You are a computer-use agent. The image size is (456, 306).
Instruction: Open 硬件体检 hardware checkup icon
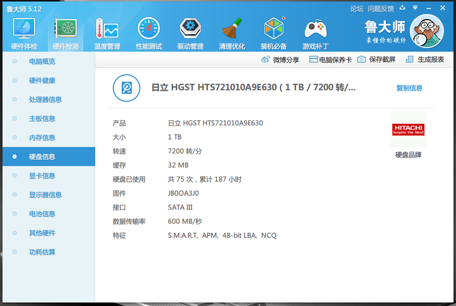pos(24,29)
